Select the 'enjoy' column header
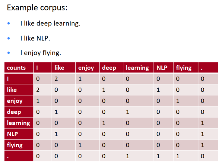 (x=86, y=68)
